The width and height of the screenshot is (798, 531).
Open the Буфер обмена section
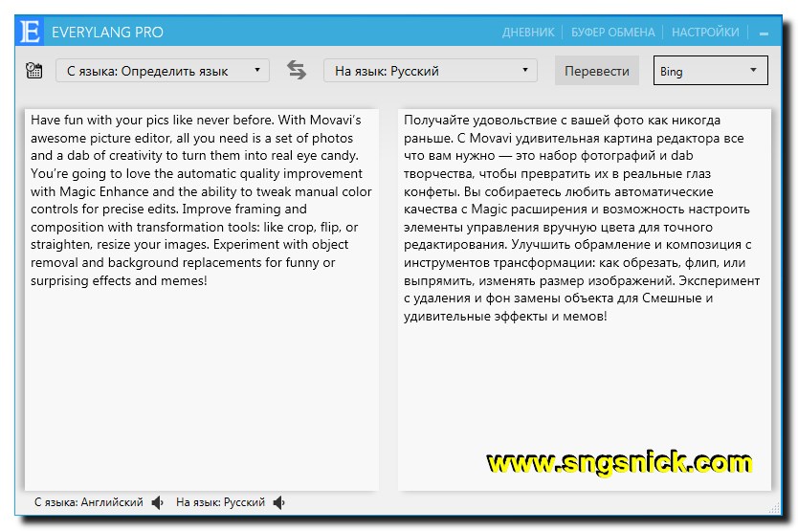[x=612, y=33]
